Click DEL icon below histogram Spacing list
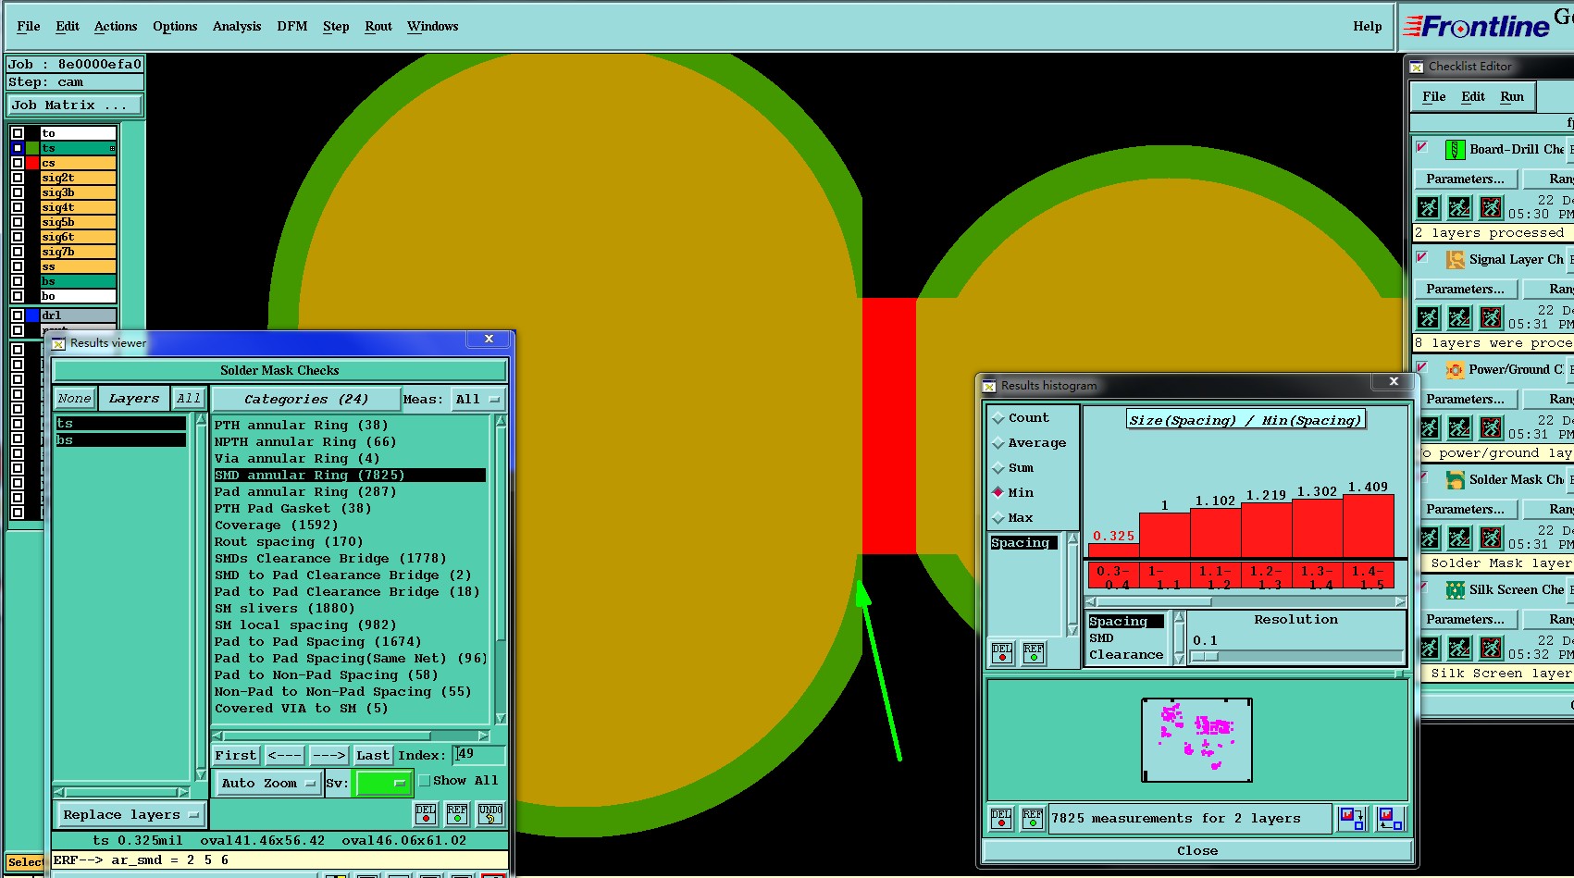Viewport: 1574px width, 878px height. (x=1002, y=653)
